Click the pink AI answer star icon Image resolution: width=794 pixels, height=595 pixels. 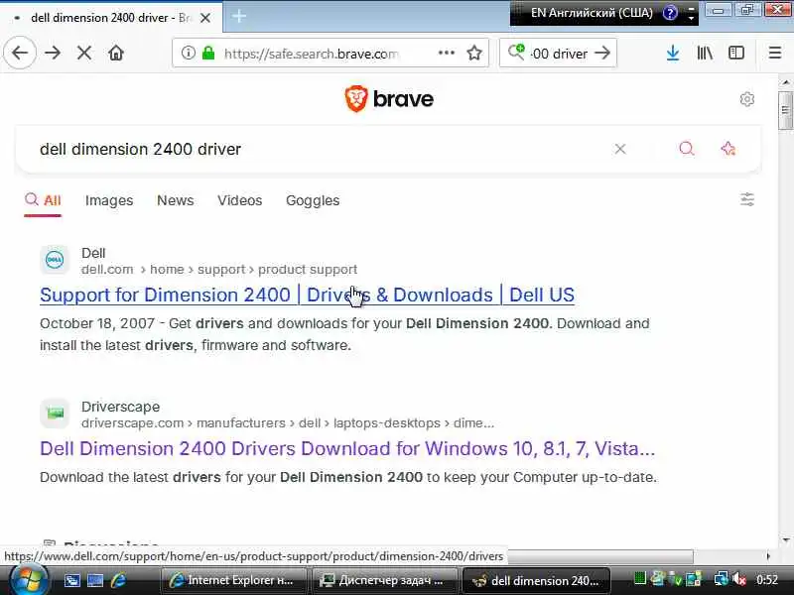pyautogui.click(x=728, y=148)
